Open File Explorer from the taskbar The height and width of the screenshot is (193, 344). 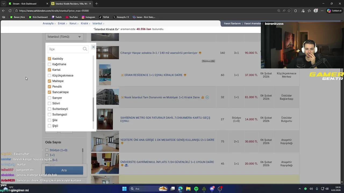pyautogui.click(x=188, y=189)
